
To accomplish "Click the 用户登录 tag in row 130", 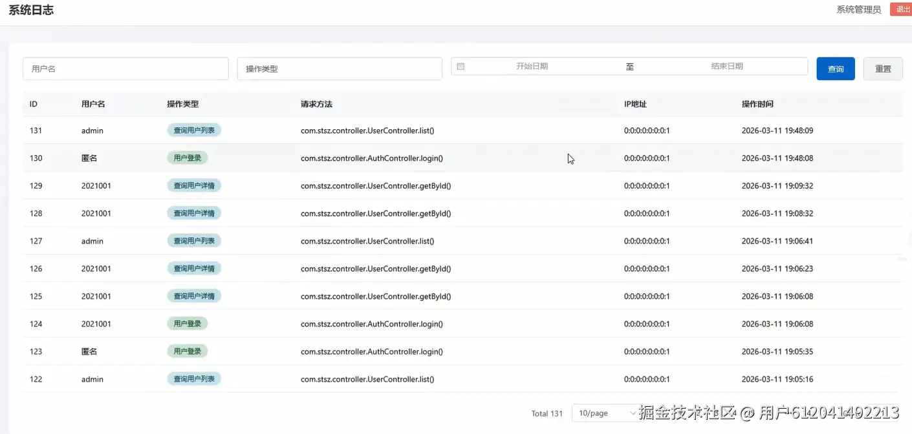I will [188, 158].
